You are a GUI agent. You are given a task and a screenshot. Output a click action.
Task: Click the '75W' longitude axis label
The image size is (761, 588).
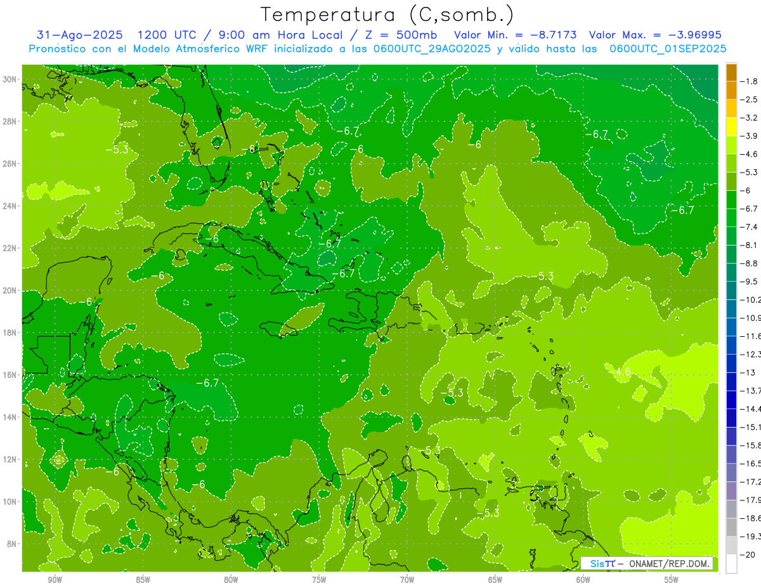click(319, 580)
